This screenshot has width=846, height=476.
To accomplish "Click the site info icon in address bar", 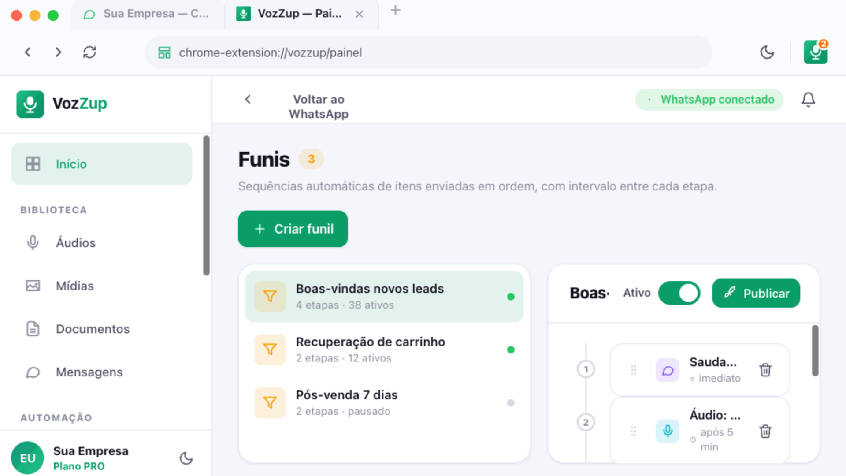I will [164, 52].
